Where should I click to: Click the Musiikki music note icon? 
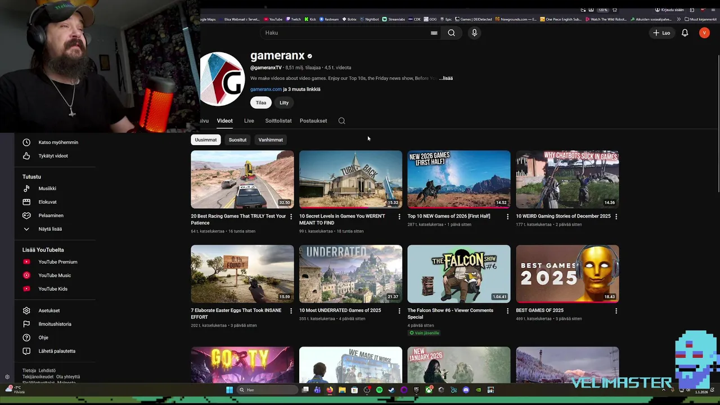tap(26, 188)
